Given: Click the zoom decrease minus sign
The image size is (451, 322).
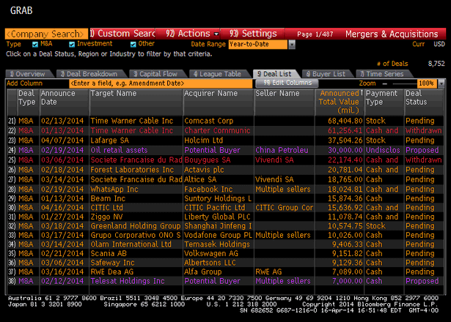Looking at the screenshot, I should point(385,84).
